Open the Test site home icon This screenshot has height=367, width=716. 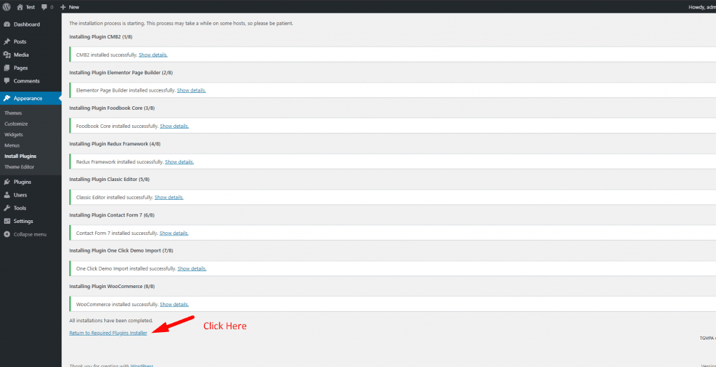[x=20, y=7]
